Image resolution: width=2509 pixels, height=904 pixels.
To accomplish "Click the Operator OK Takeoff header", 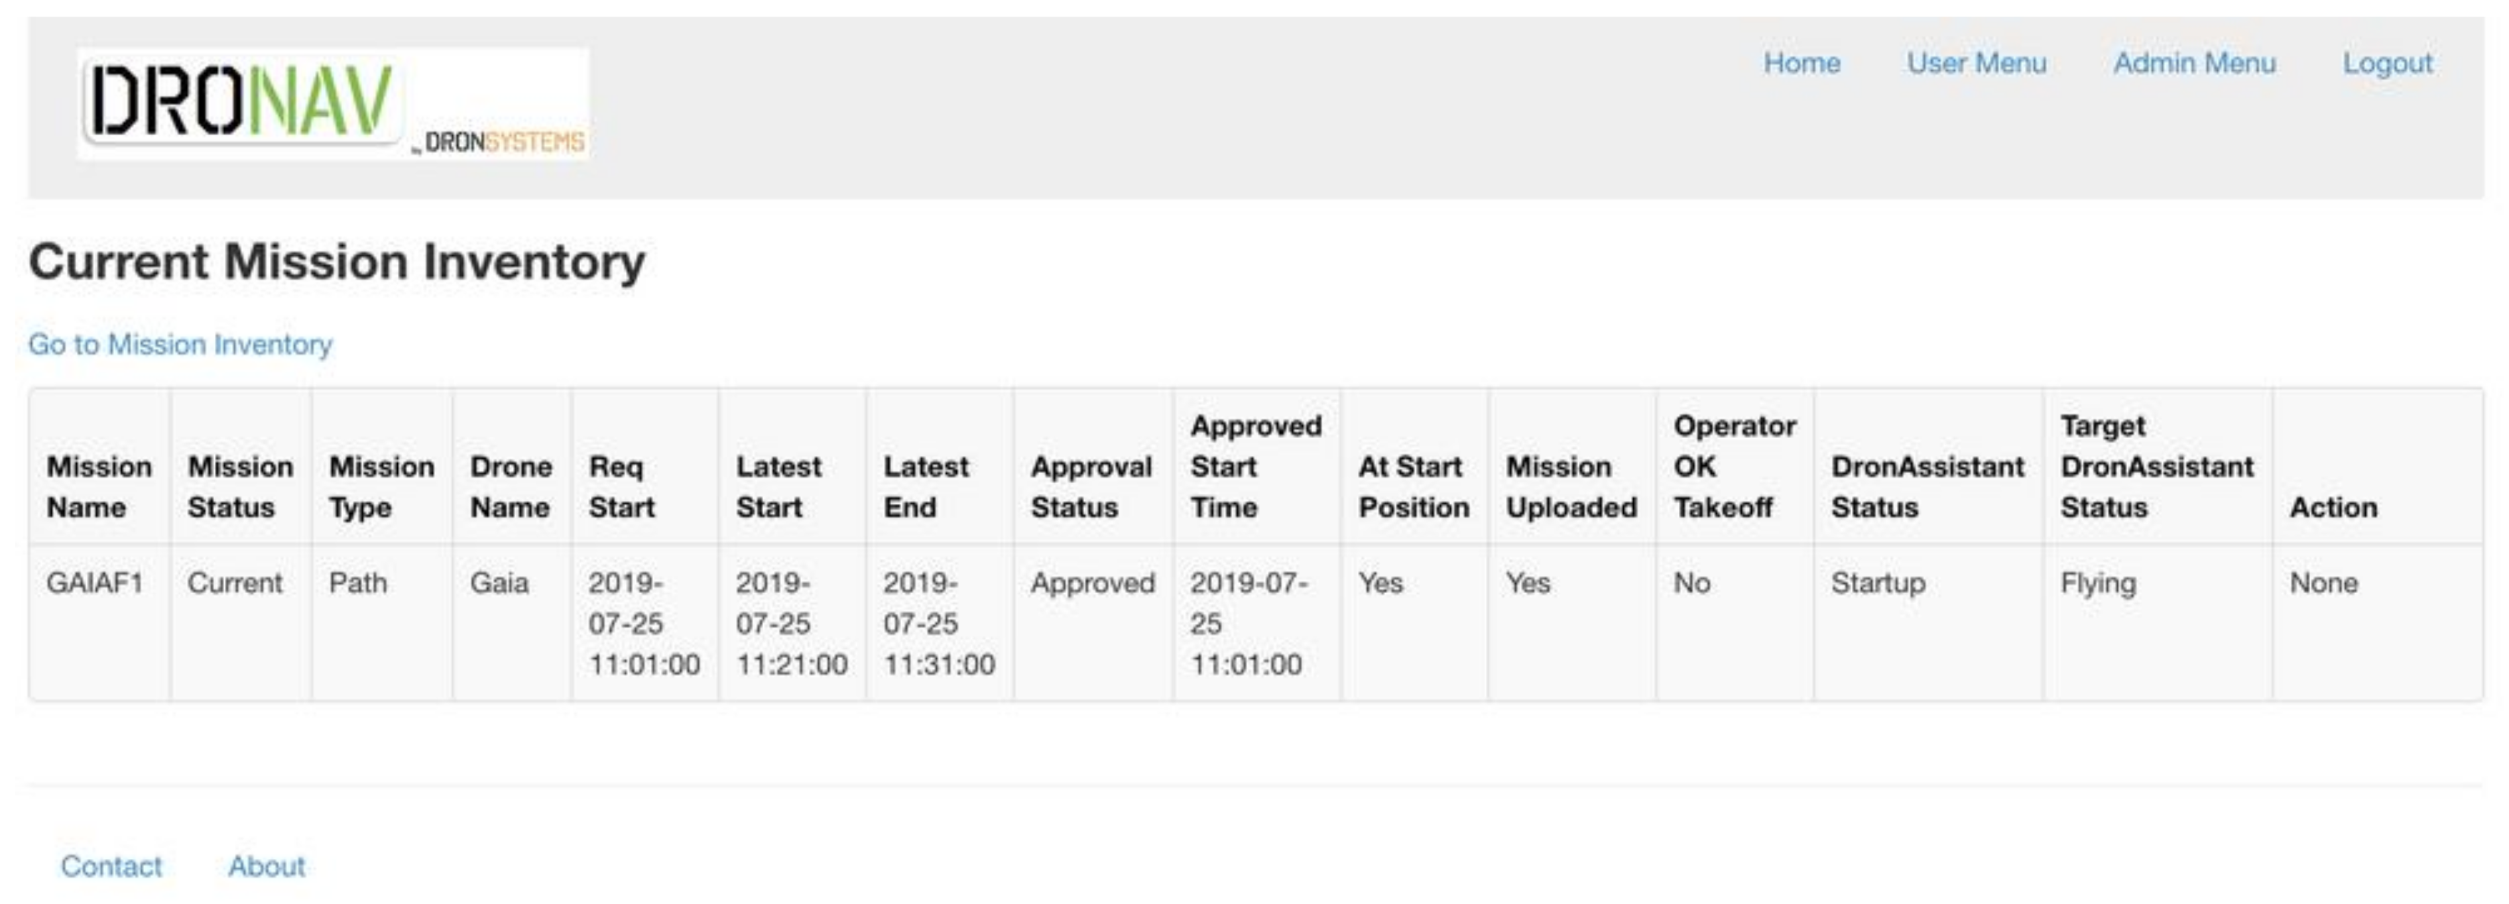I will (x=1734, y=466).
